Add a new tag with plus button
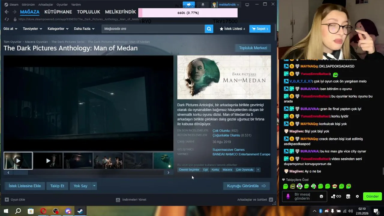Image resolution: width=384 pixels, height=216 pixels. tap(258, 170)
